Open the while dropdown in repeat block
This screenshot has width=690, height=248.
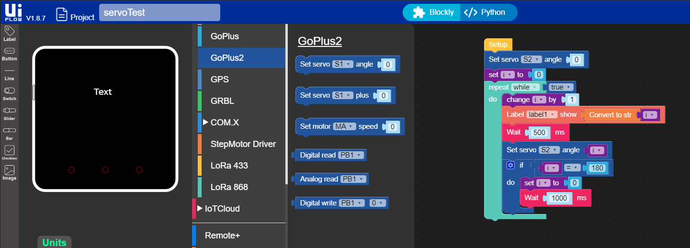(x=525, y=87)
